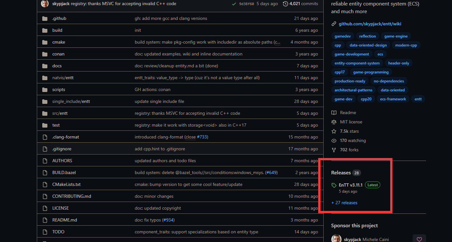
Task: Open the single_include/entt folder name
Action: pyautogui.click(x=71, y=101)
